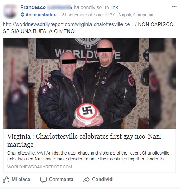Screen dimensions: 180x189
Task: Click the WORLDNEWSDAILYREPORT.COM domain label
Action: pyautogui.click(x=40, y=167)
